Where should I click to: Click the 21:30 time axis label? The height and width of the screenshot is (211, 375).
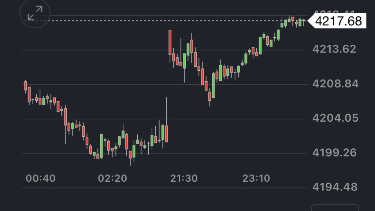[184, 178]
